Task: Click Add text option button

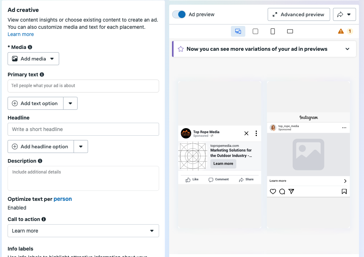Action: pos(35,103)
